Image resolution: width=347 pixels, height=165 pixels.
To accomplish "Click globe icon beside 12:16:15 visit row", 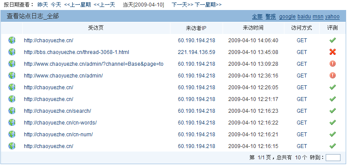I will [12, 146].
